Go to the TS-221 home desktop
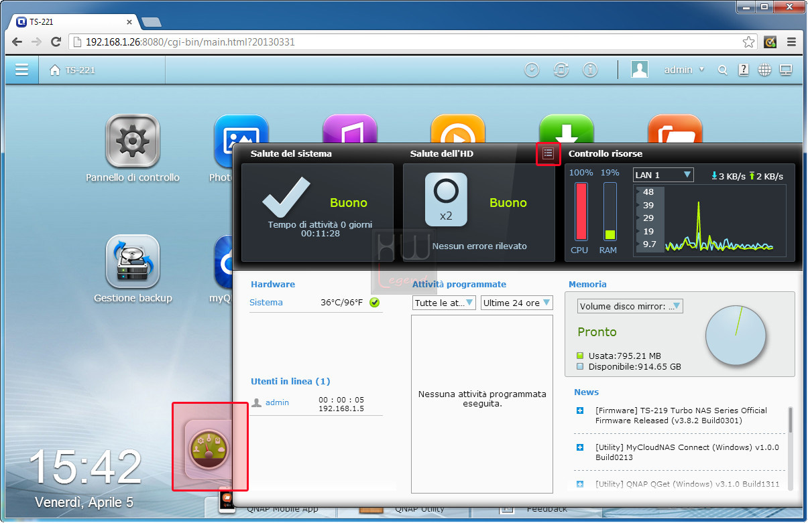 point(72,70)
